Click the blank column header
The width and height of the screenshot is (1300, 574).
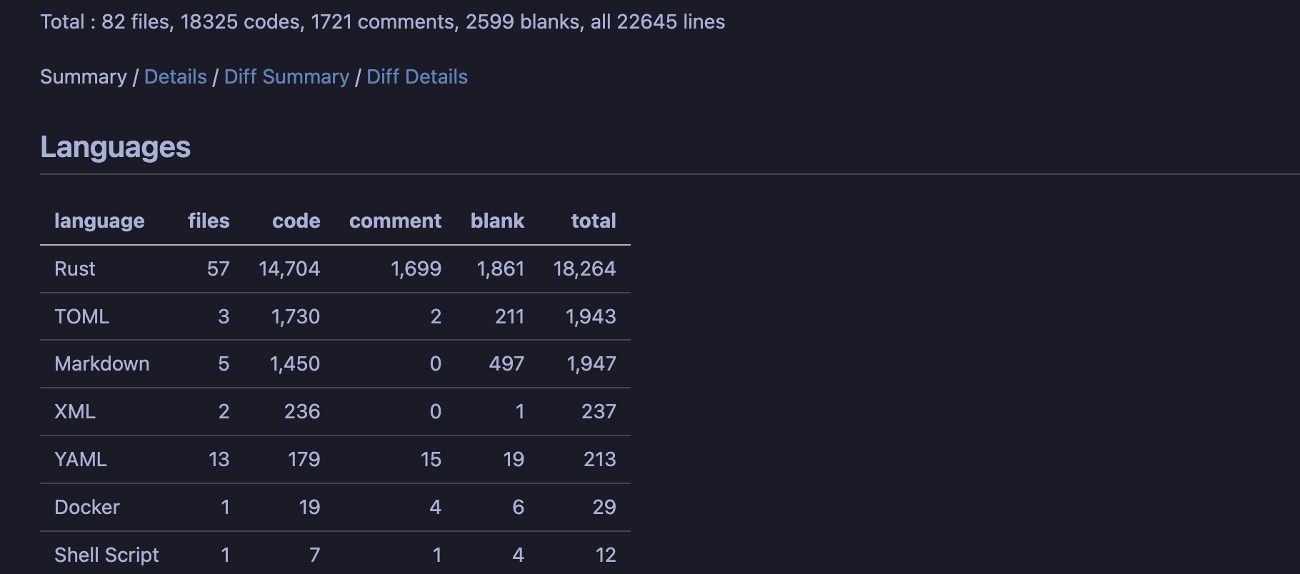(497, 221)
